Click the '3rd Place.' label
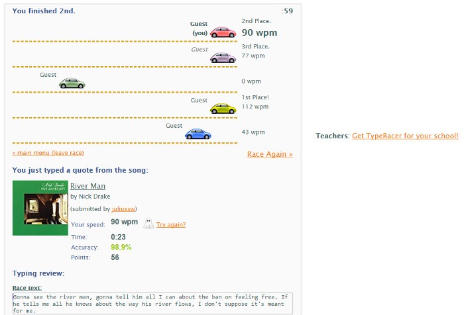 (256, 46)
